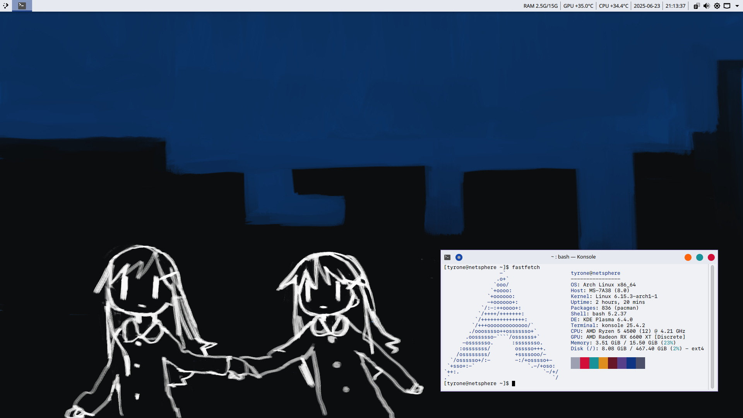The image size is (743, 418).
Task: Click the slate color block in fastfetch
Action: point(640,363)
